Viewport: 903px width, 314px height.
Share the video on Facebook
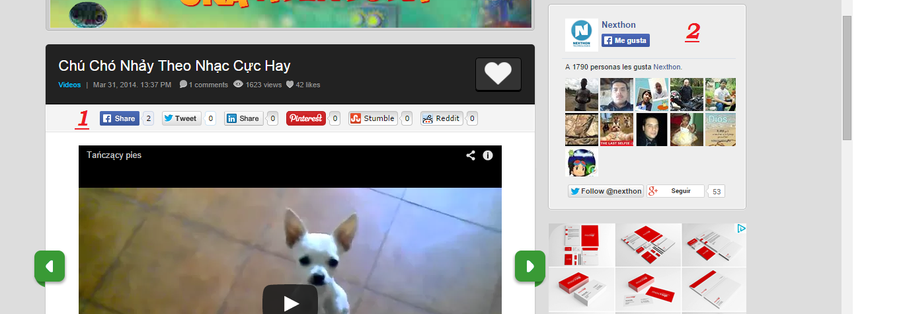click(120, 118)
